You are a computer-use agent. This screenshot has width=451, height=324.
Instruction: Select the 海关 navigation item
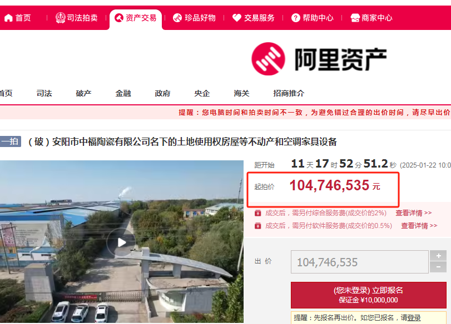(241, 93)
